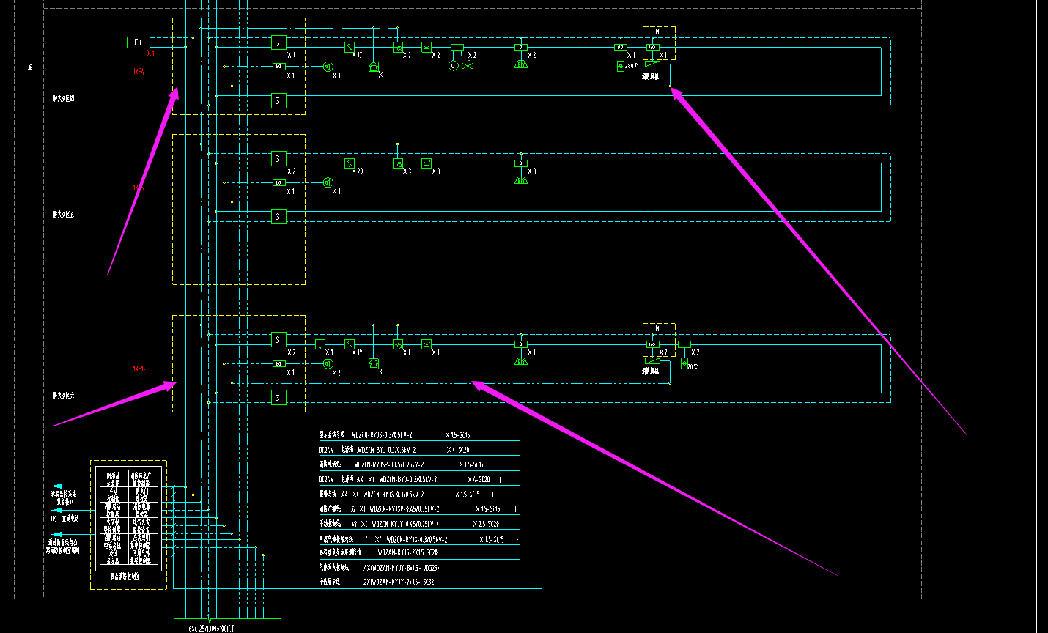Viewport: 1048px width, 633px height.
Task: Click the cable text ending SC32
Action: pos(400,582)
